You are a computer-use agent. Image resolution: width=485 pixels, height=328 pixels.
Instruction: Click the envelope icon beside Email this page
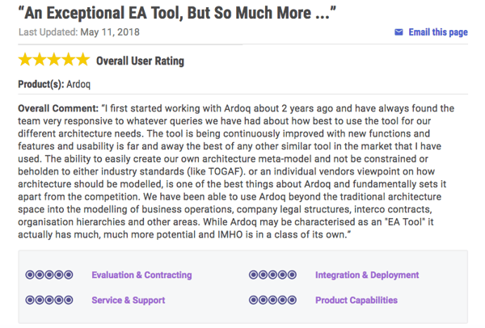coord(399,32)
